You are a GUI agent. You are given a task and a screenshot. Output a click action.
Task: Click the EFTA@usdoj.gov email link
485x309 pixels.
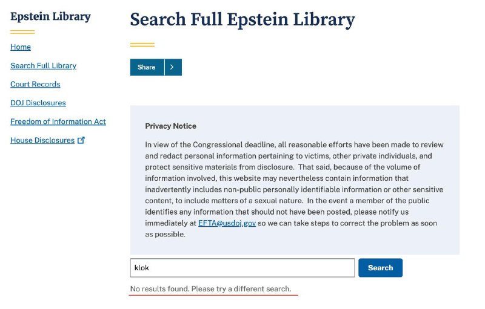pyautogui.click(x=227, y=223)
